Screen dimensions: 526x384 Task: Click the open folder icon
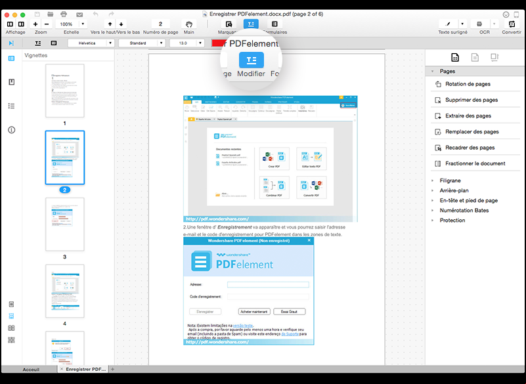(51, 14)
